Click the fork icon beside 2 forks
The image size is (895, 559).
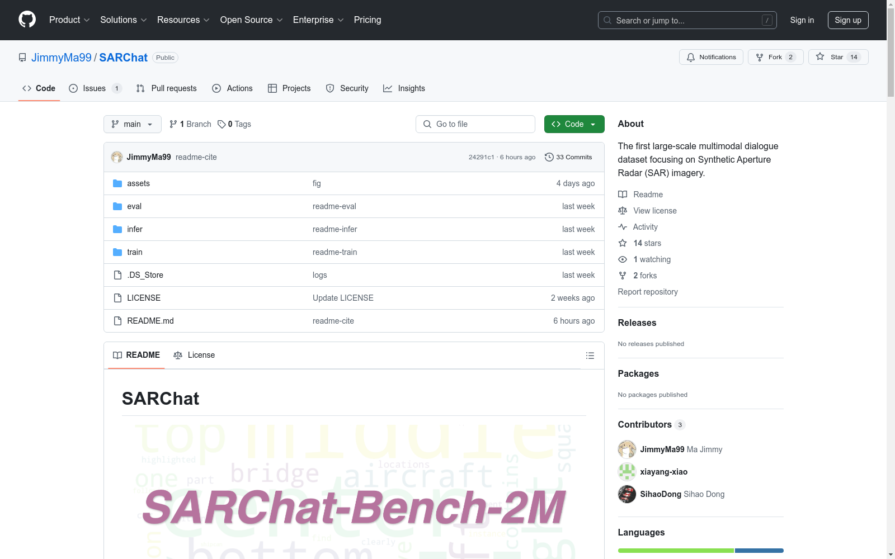click(x=623, y=276)
